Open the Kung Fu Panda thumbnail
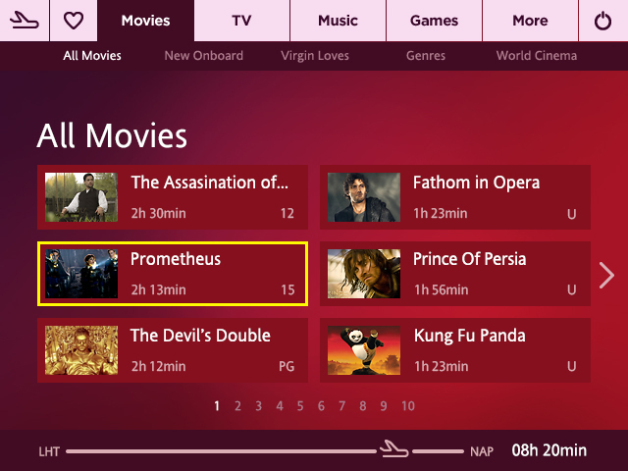The width and height of the screenshot is (628, 471). [364, 350]
